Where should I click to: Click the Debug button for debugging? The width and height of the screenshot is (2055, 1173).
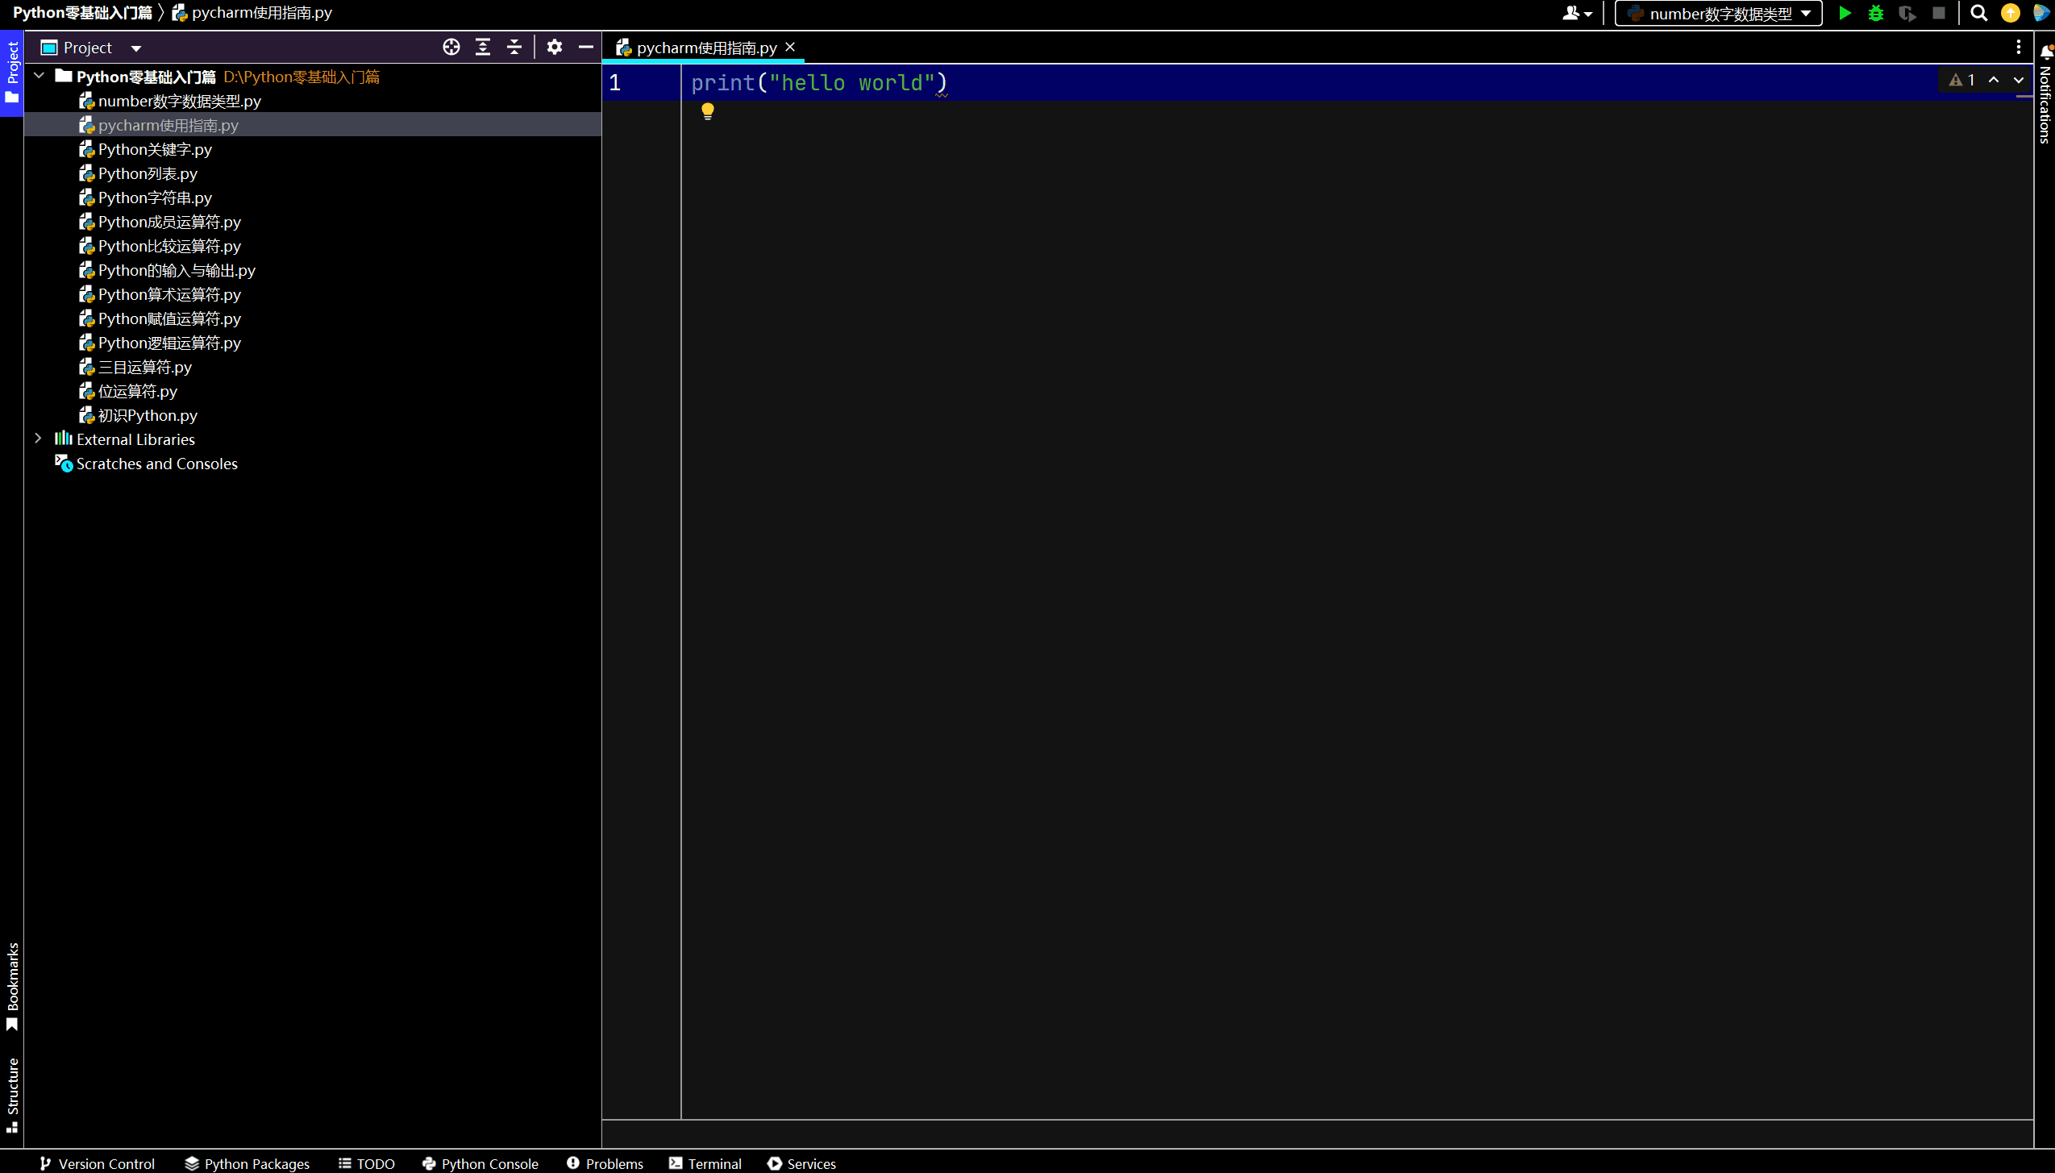tap(1874, 13)
